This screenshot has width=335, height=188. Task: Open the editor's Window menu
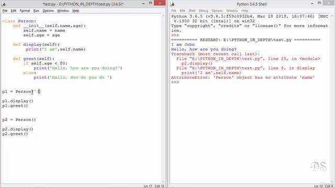point(63,10)
